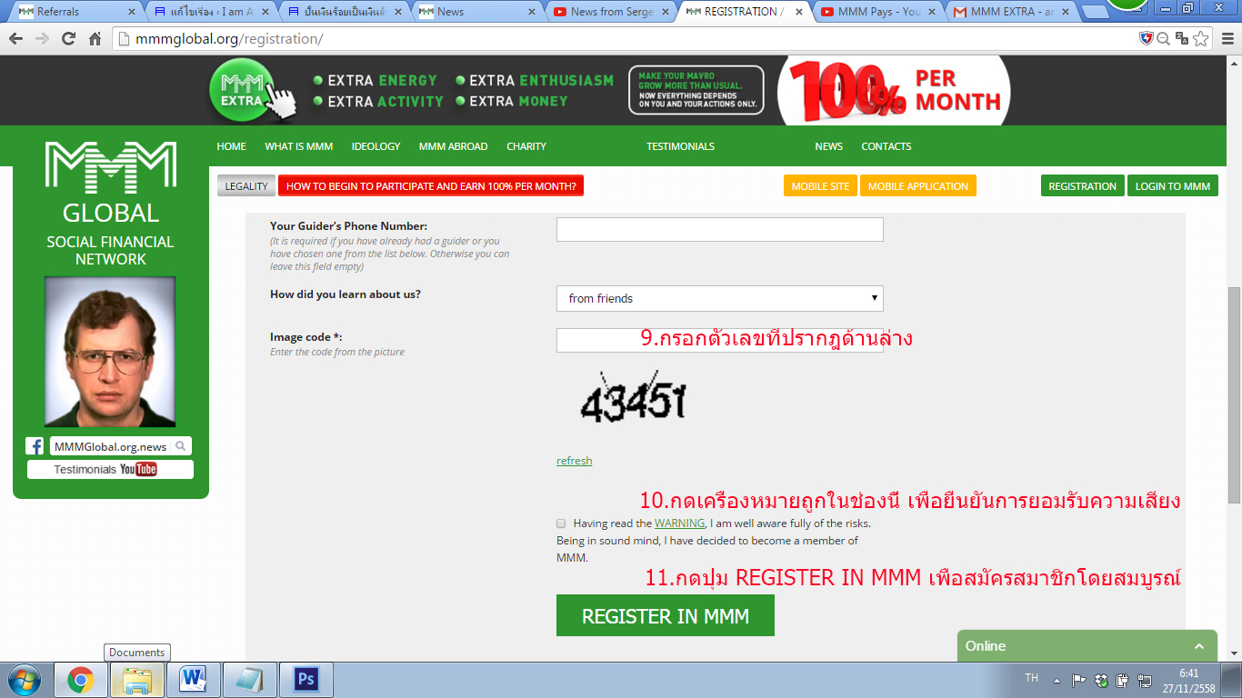This screenshot has height=698, width=1242.
Task: Click the REGISTER IN MMM button
Action: tap(666, 615)
